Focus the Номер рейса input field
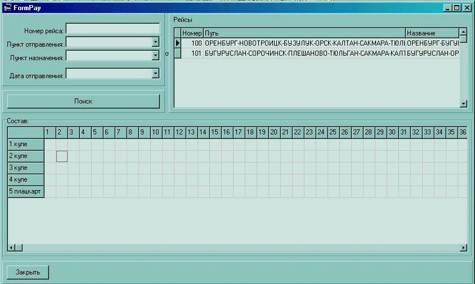Screen dimensions: 475x284 pyautogui.click(x=113, y=29)
